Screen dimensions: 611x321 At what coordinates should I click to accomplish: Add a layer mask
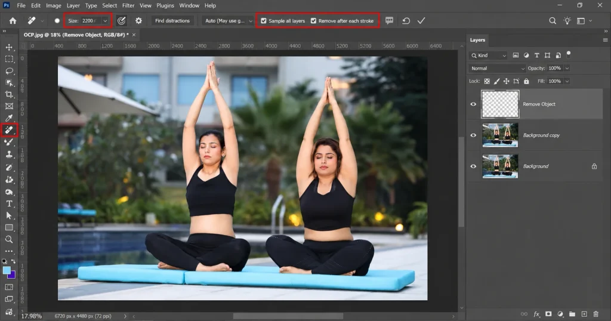548,314
